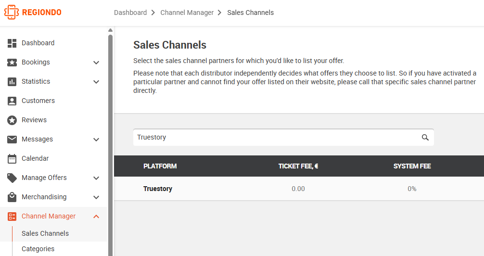Open the Statistics bar chart icon
This screenshot has height=256, width=484.
coord(12,82)
